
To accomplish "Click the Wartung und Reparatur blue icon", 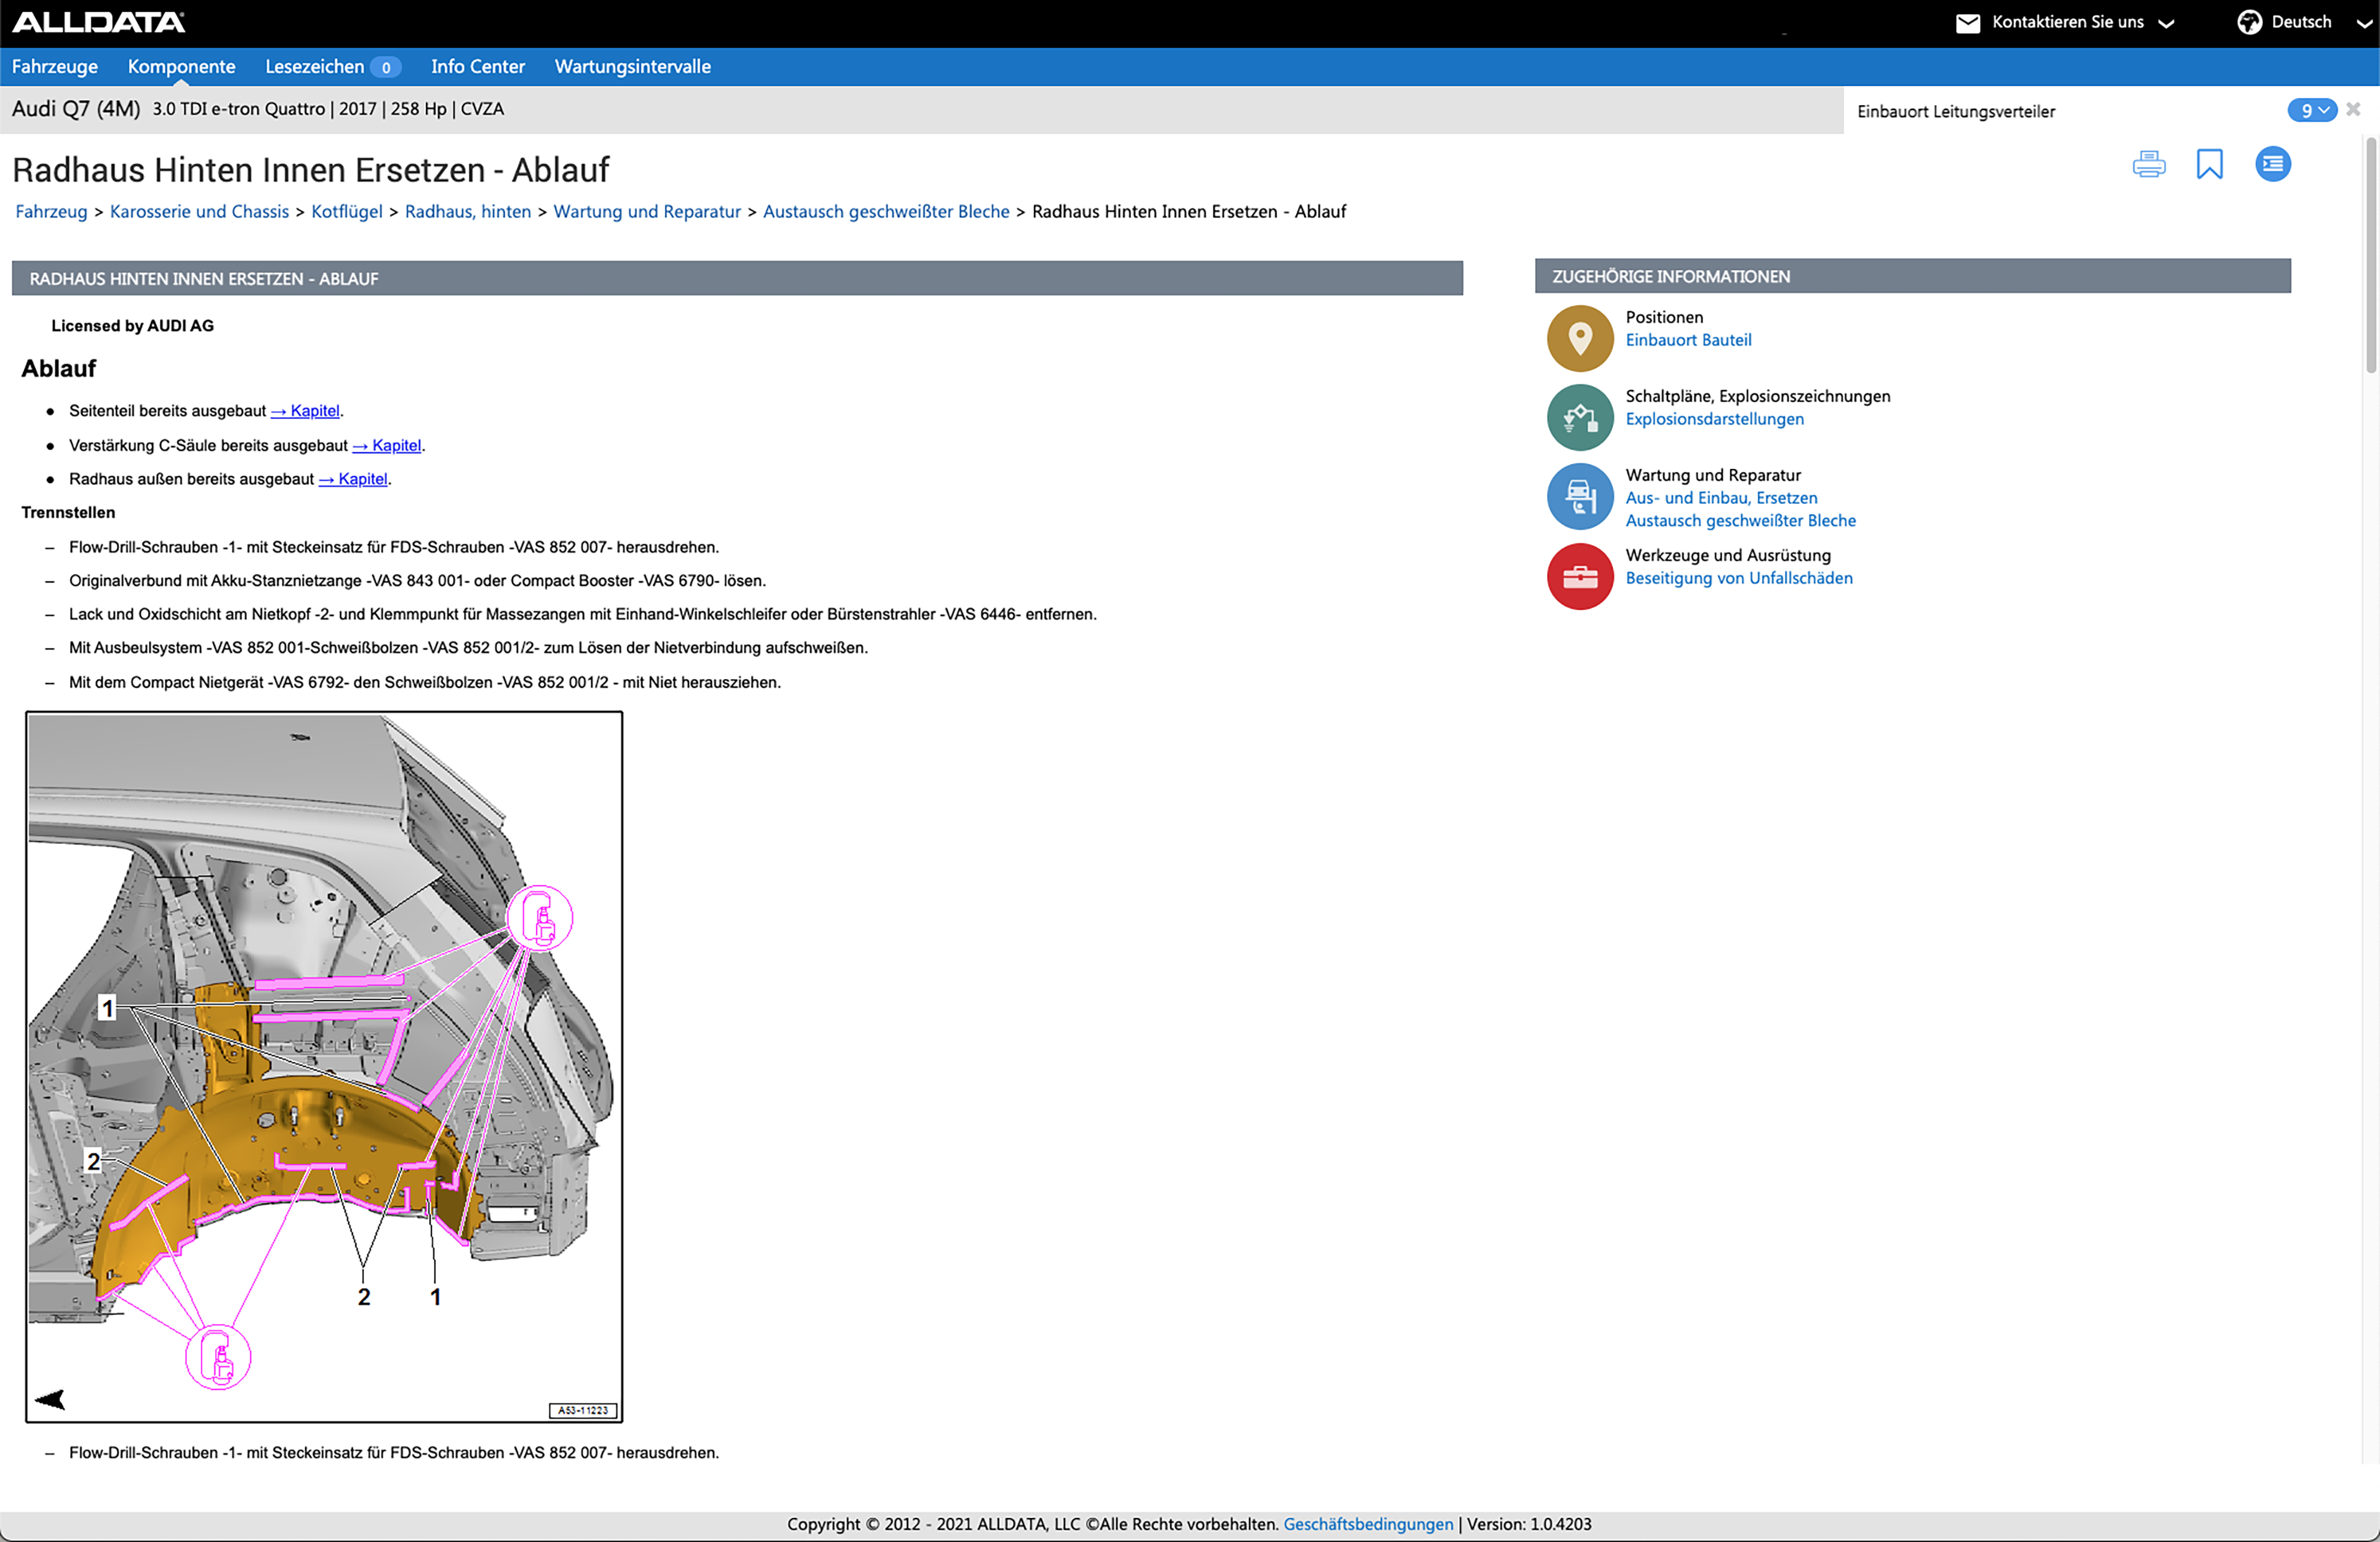I will (x=1579, y=496).
